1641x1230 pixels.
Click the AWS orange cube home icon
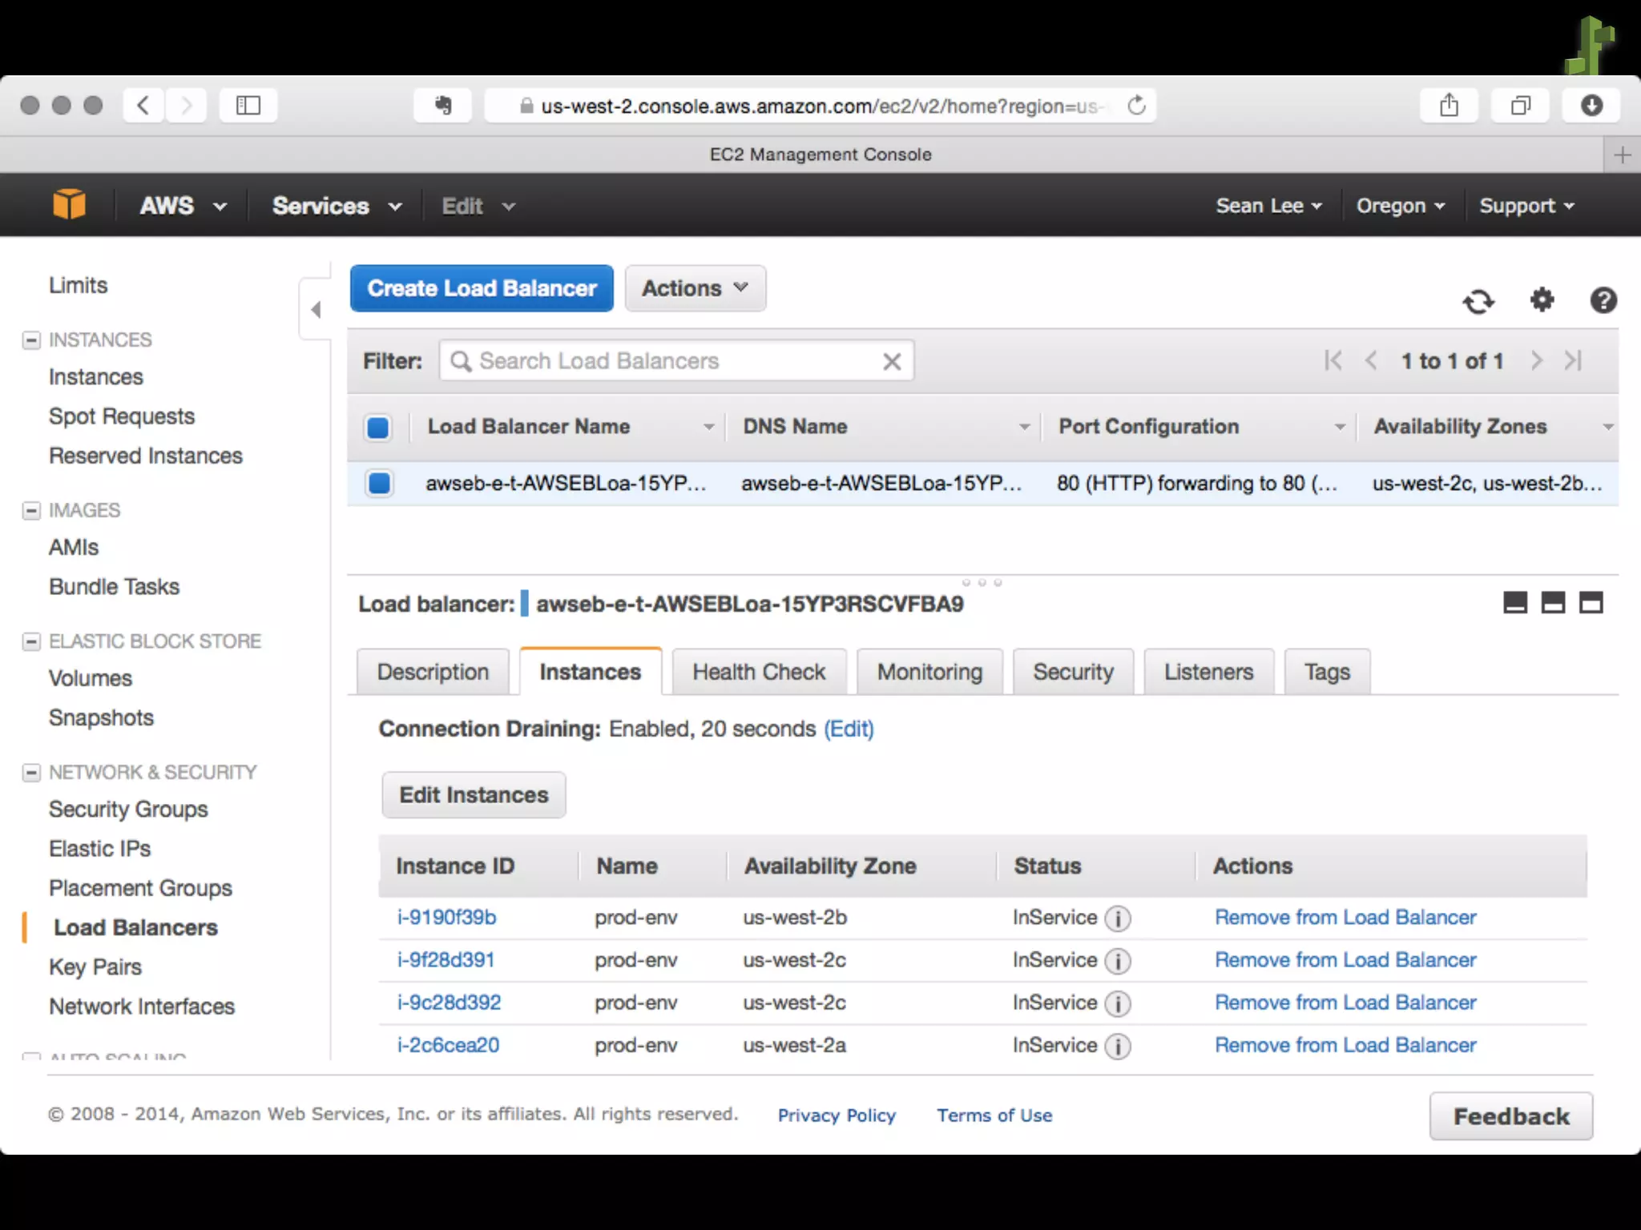(x=69, y=205)
